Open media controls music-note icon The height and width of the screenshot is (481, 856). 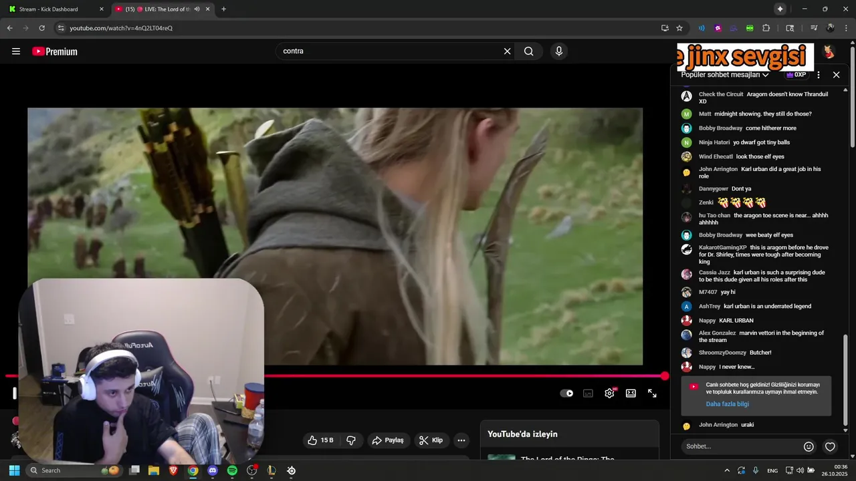click(x=814, y=28)
